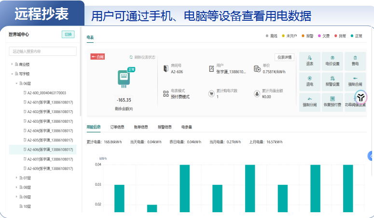Click the 正常 badge on meter icon
374x218 pixels.
[x=131, y=69]
